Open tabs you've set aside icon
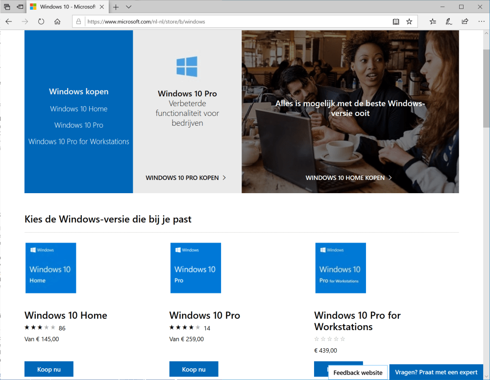Viewport: 490px width, 380px height. (x=7, y=6)
